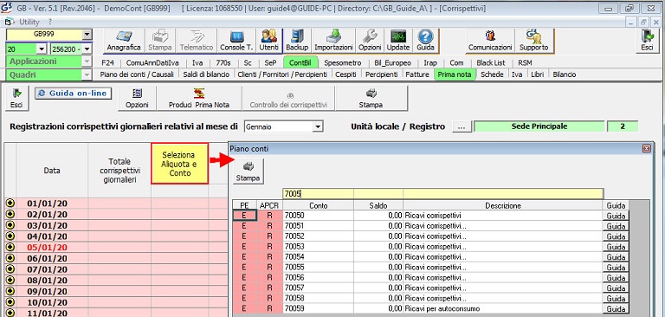The image size is (665, 317).
Task: Expand the GB999 company dropdown
Action: click(x=87, y=35)
